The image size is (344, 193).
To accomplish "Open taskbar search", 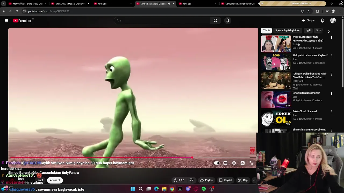I will (x=141, y=189).
